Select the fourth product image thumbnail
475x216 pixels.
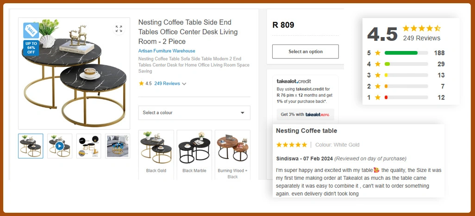[118, 146]
